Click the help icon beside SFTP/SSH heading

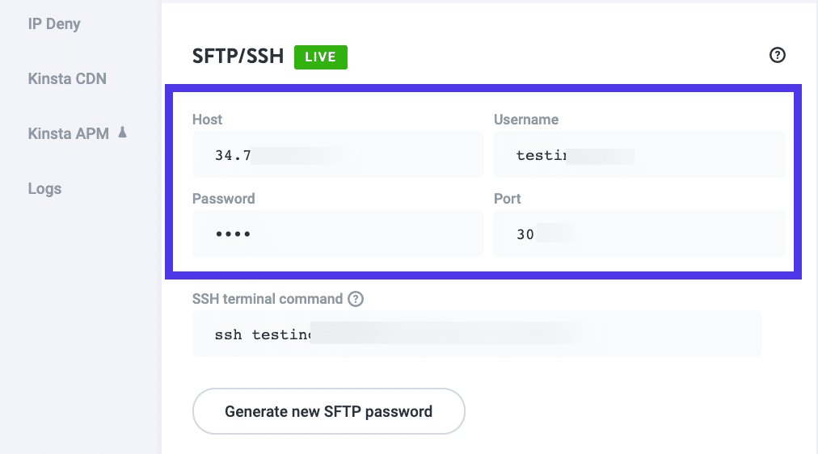(x=778, y=55)
